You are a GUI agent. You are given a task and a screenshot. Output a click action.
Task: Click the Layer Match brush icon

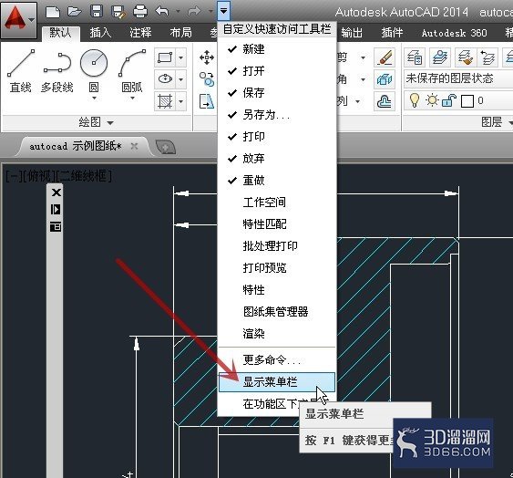[x=466, y=57]
